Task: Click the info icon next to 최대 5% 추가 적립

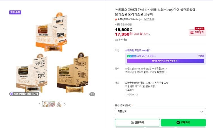Action: [x=154, y=56]
